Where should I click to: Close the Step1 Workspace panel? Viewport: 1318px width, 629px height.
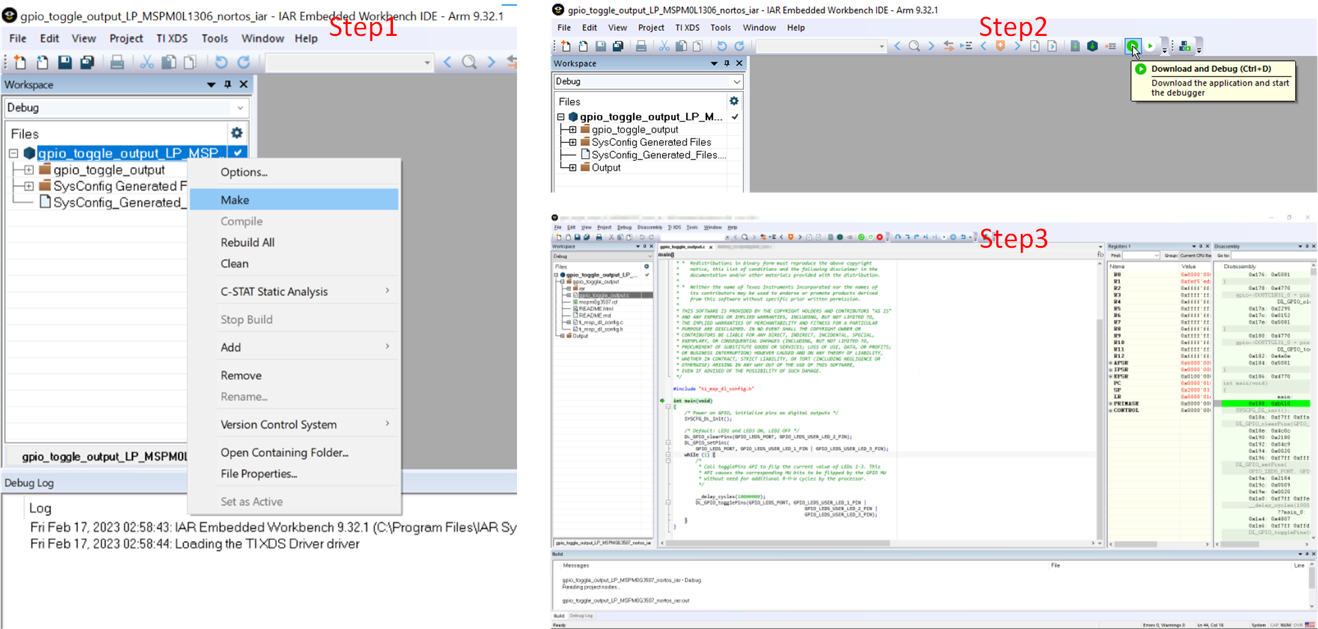243,84
